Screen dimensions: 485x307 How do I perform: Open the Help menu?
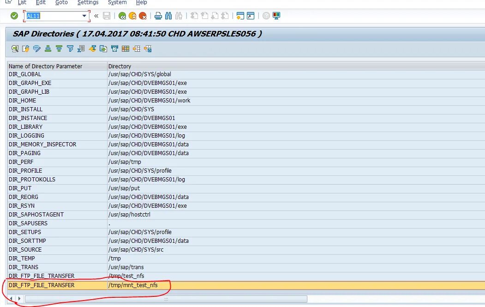(x=141, y=2)
